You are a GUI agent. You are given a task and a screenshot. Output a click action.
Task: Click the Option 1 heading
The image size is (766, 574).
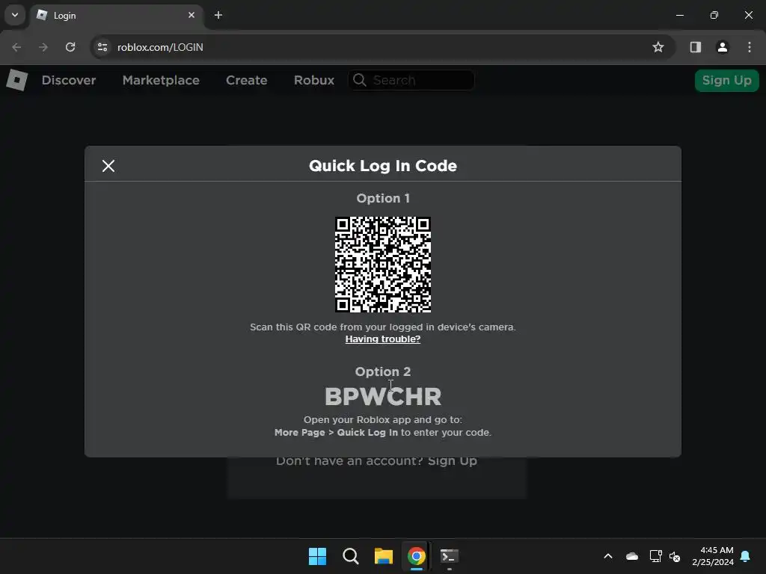383,198
